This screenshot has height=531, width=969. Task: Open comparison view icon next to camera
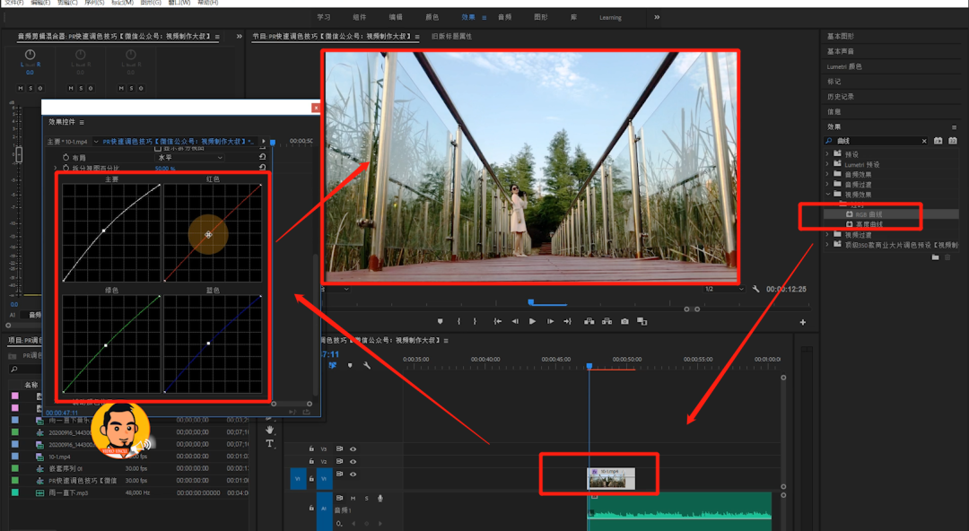[642, 321]
